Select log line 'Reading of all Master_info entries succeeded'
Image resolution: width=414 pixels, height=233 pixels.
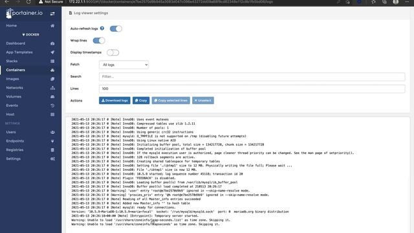pos(136,199)
